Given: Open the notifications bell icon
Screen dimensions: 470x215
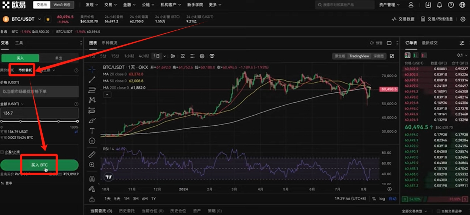Looking at the screenshot, I should [439, 5].
